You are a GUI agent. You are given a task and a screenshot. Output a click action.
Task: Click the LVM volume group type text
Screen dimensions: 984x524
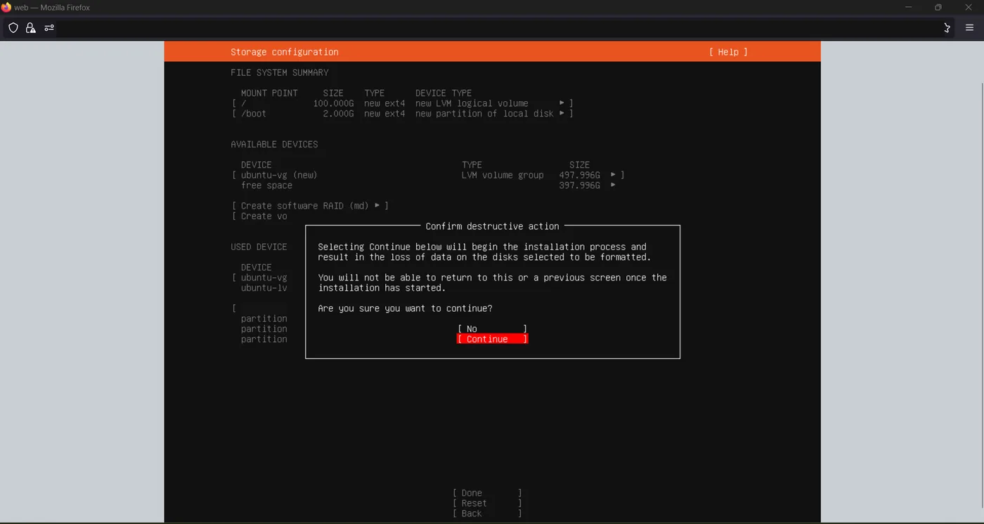point(503,175)
